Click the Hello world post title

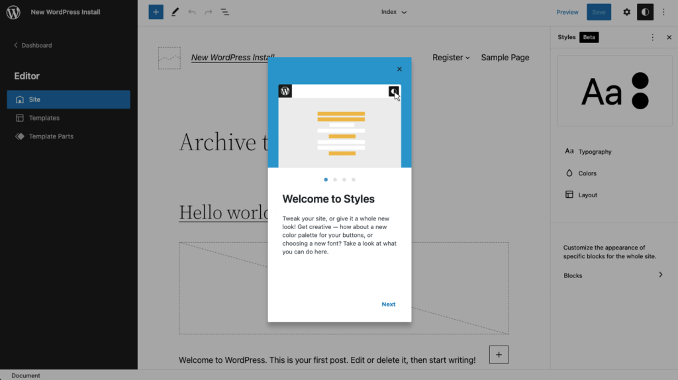coord(224,213)
